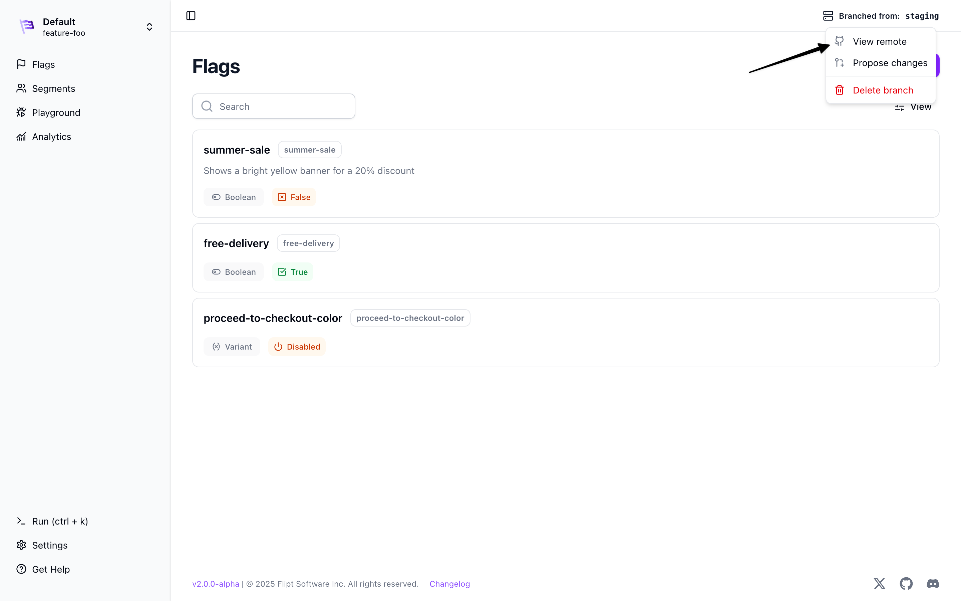
Task: Open the Branched from staging menu
Action: tap(881, 16)
